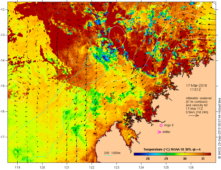Click the '0.5m/s (1kt 24h)' text
Image resolution: width=221 pixels, height=170 pixels.
197,112
